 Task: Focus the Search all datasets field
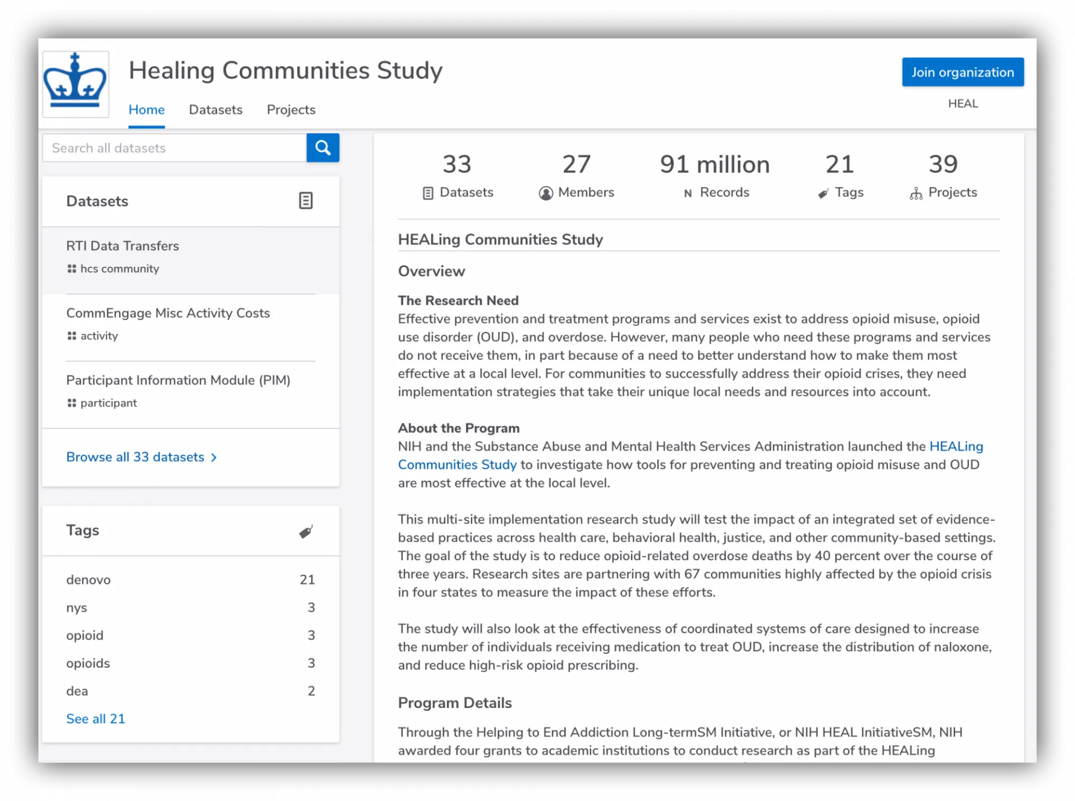175,148
